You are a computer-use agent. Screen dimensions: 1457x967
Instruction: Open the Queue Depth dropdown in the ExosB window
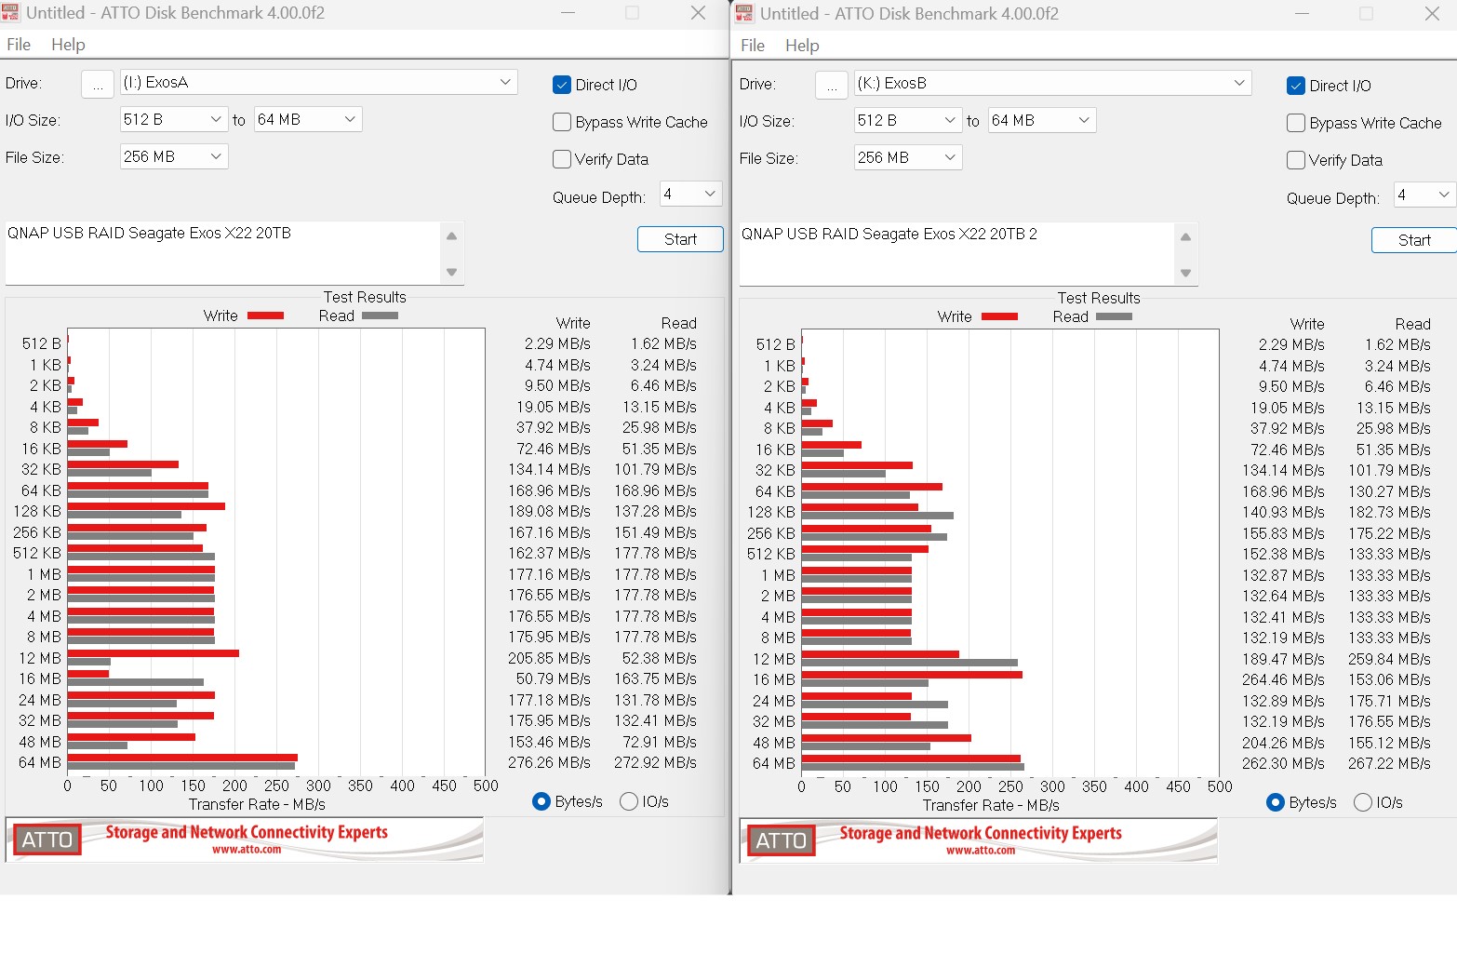pyautogui.click(x=1424, y=195)
